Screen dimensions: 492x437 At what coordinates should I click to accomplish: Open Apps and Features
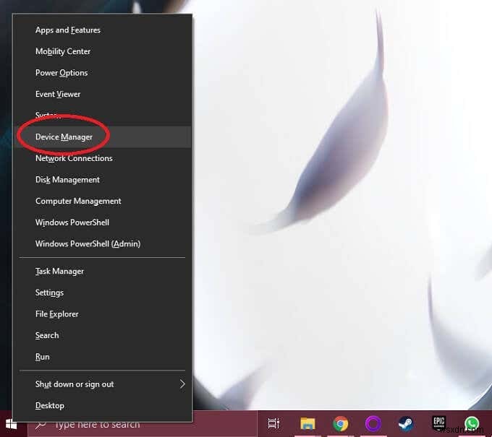tap(102, 30)
